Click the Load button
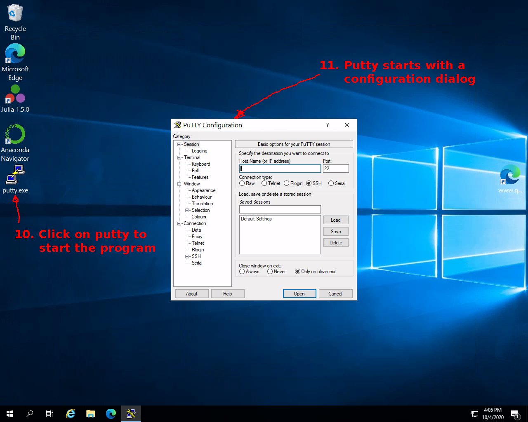 point(336,220)
